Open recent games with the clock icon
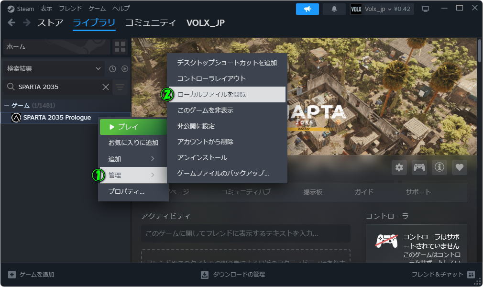 112,68
